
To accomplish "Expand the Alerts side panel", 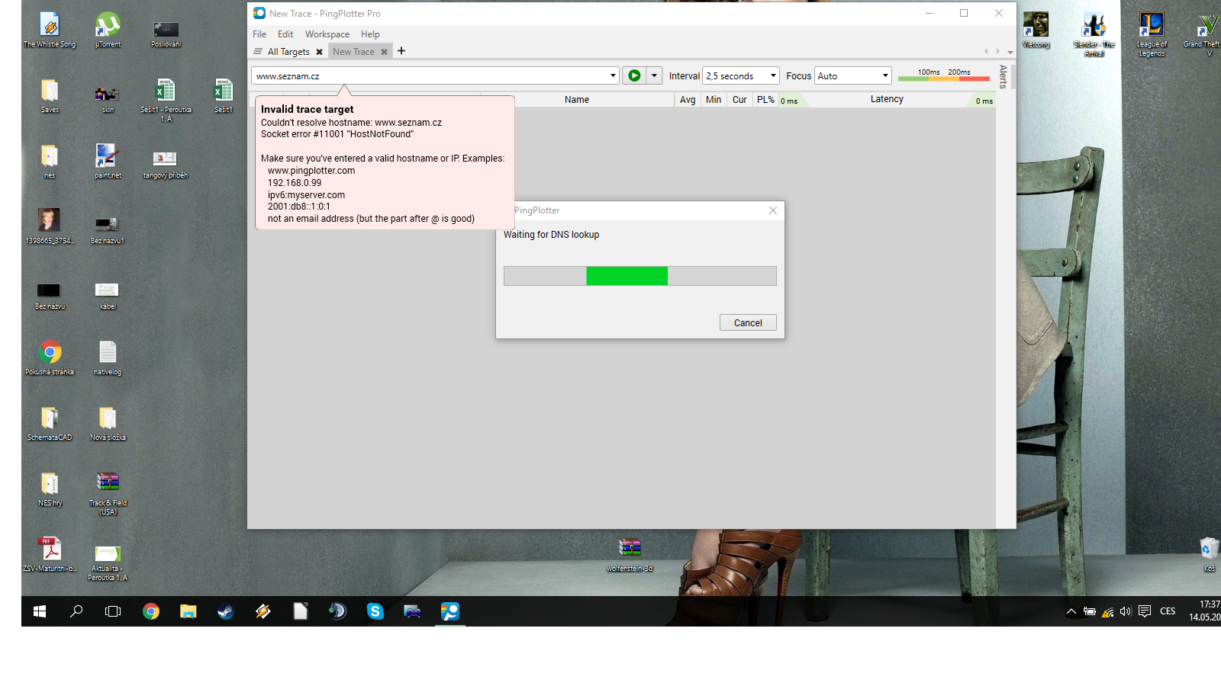I will click(x=1004, y=76).
